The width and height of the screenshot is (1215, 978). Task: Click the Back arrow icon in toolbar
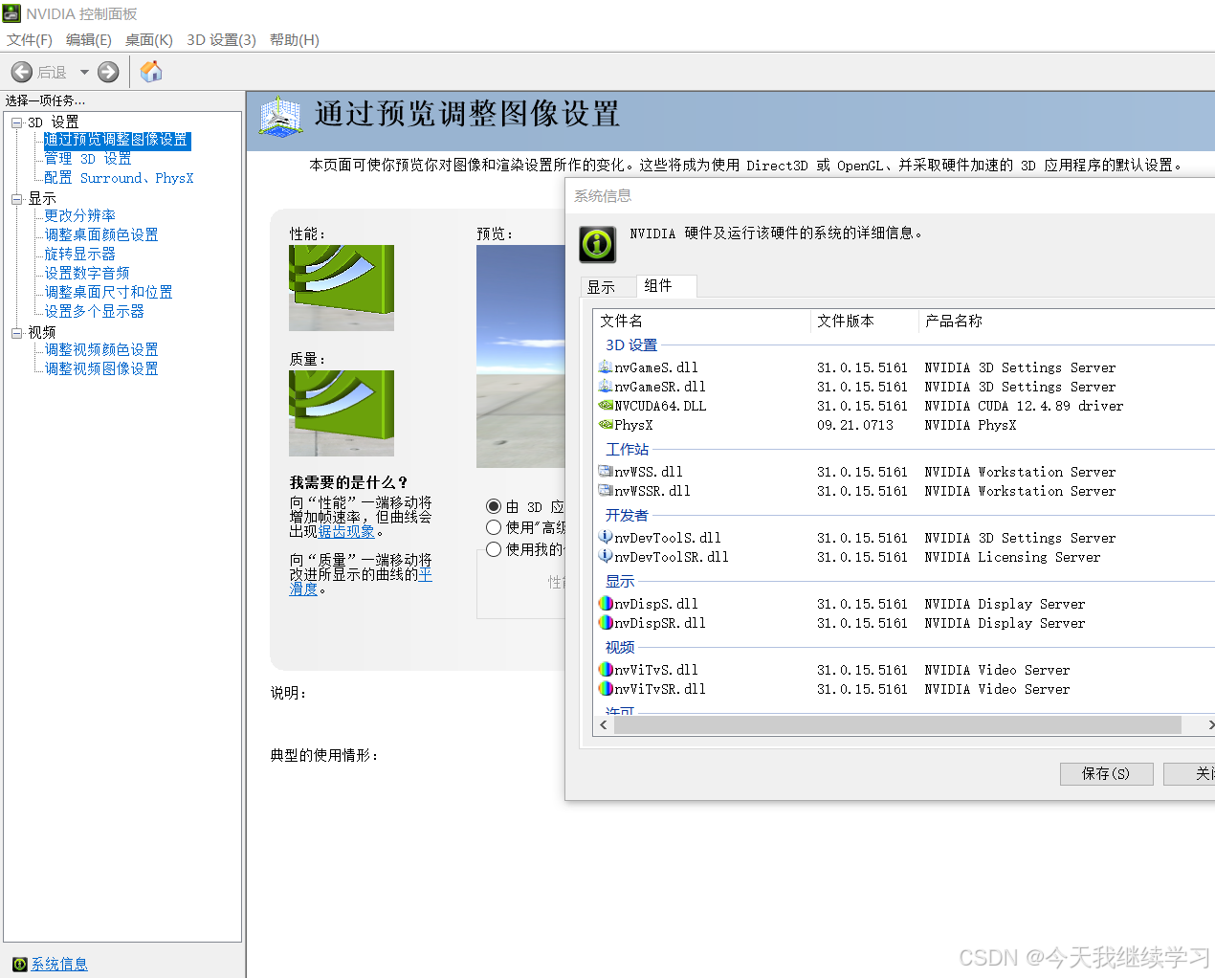coord(22,72)
